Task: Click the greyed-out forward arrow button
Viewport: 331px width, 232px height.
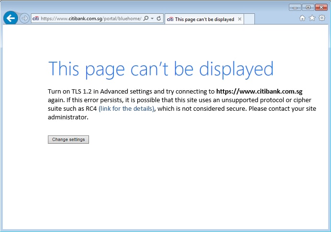Action: pyautogui.click(x=24, y=19)
